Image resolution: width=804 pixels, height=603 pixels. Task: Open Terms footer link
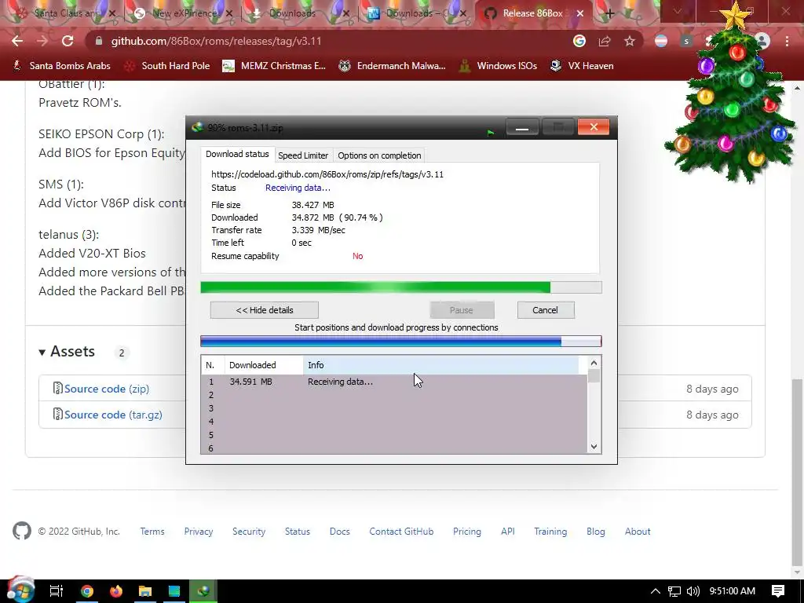point(152,532)
